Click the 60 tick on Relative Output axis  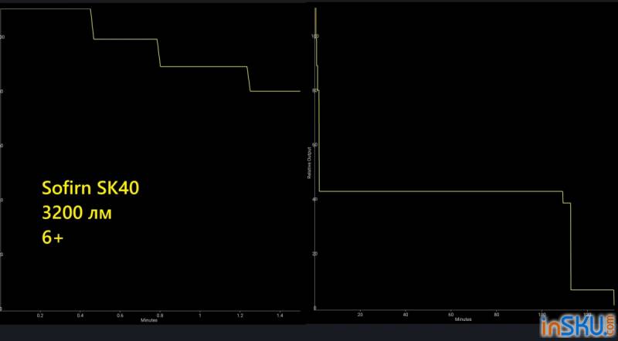314,145
